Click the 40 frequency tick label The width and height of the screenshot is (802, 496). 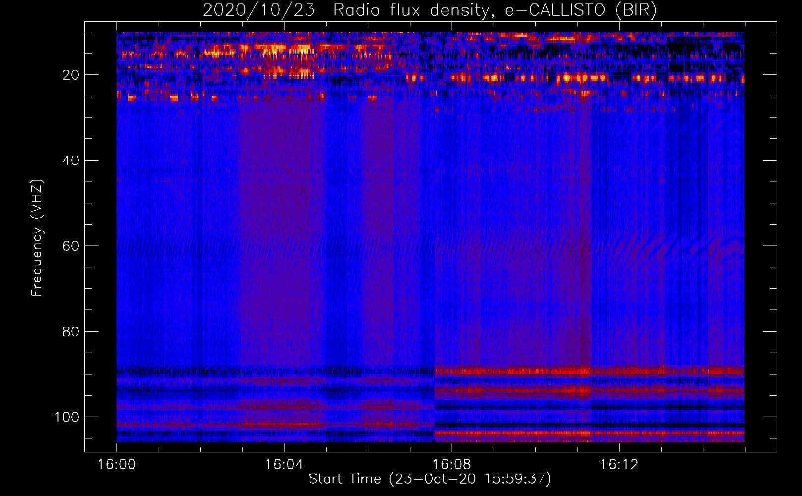pyautogui.click(x=71, y=161)
